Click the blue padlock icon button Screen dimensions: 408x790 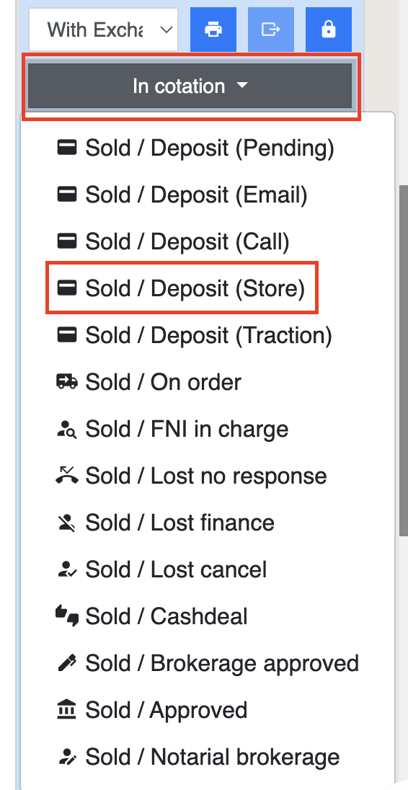329,30
